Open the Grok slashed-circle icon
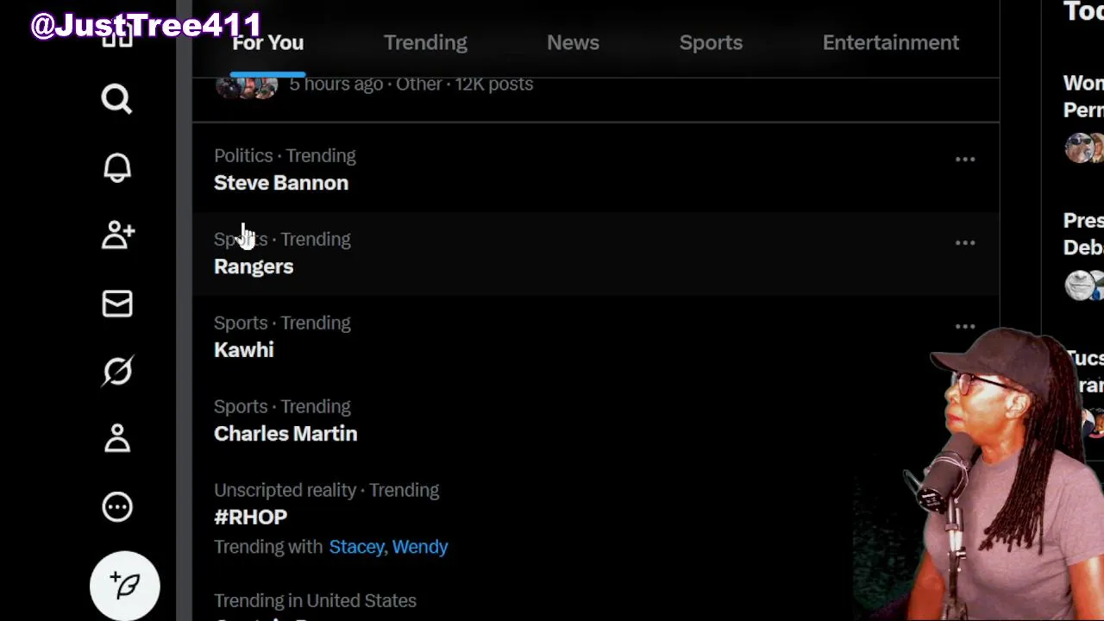The height and width of the screenshot is (621, 1104). pos(117,371)
